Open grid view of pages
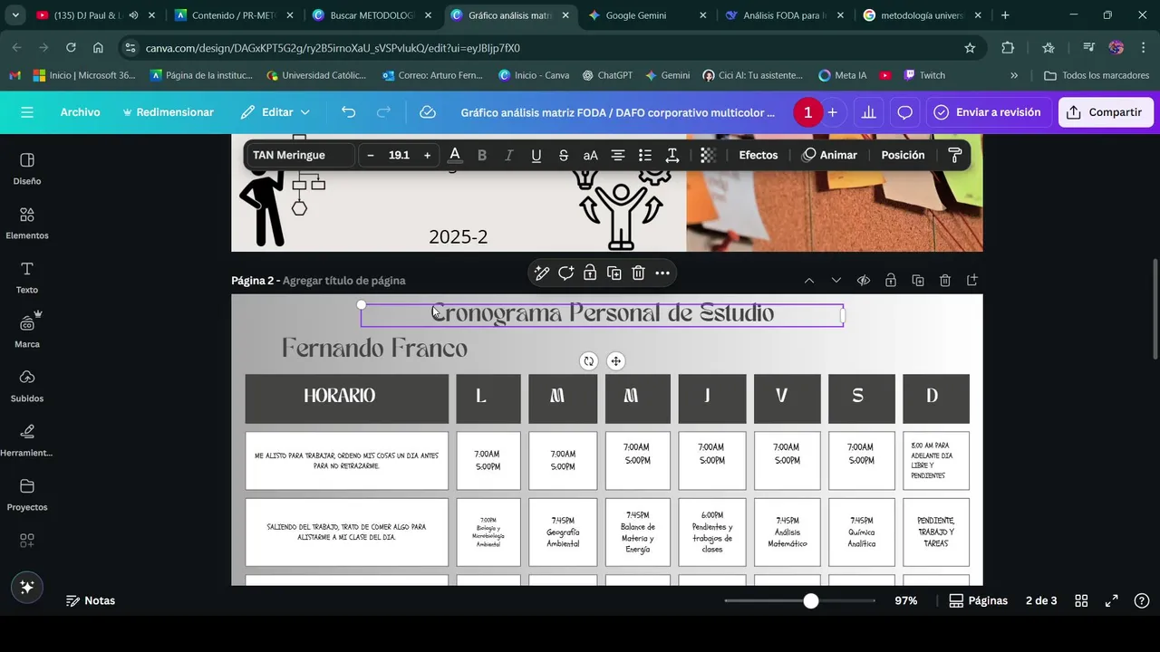 (1081, 600)
